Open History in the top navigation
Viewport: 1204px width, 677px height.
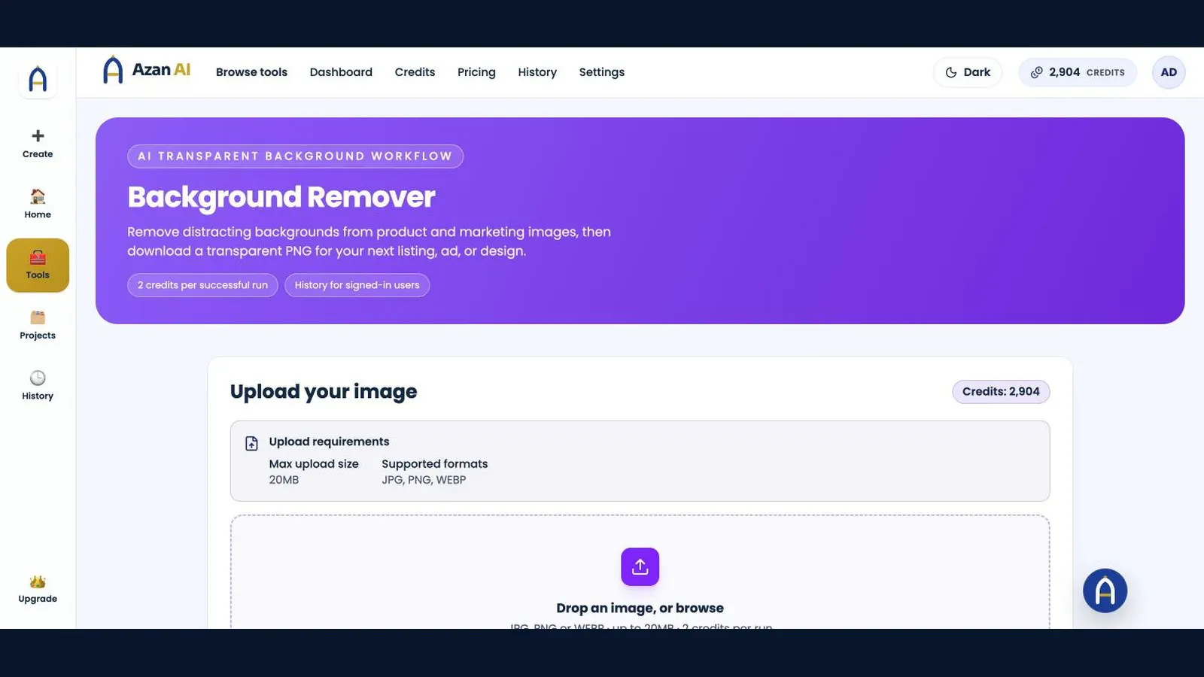tap(537, 72)
